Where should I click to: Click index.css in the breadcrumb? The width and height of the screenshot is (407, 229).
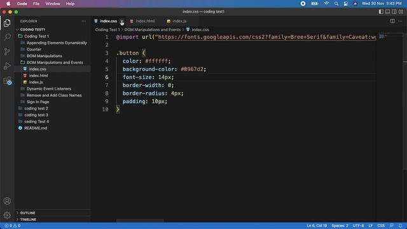point(198,30)
